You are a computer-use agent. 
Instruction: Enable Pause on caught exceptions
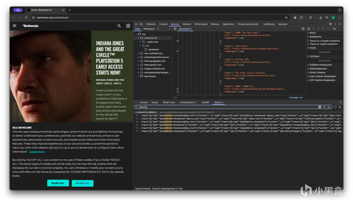tap(308, 44)
